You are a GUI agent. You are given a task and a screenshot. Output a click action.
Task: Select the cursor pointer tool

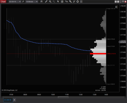click(x=58, y=1)
